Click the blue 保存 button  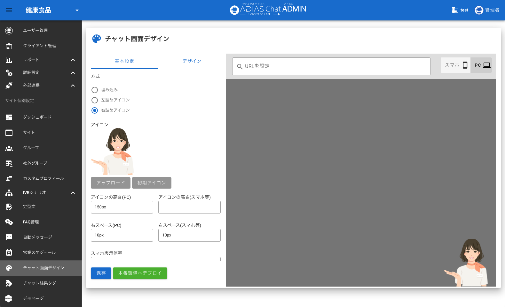[101, 273]
